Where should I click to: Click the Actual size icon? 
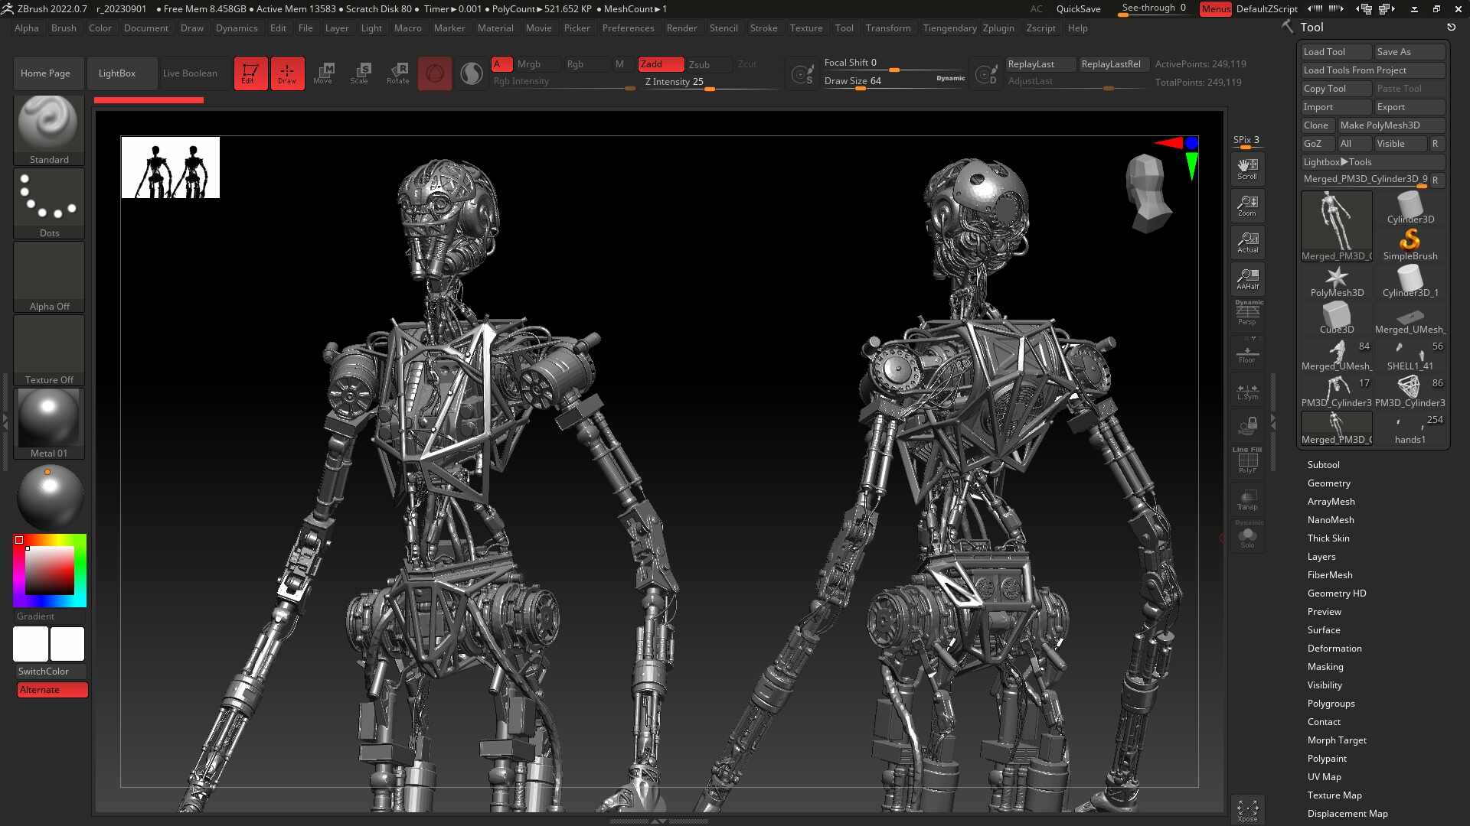(x=1247, y=242)
